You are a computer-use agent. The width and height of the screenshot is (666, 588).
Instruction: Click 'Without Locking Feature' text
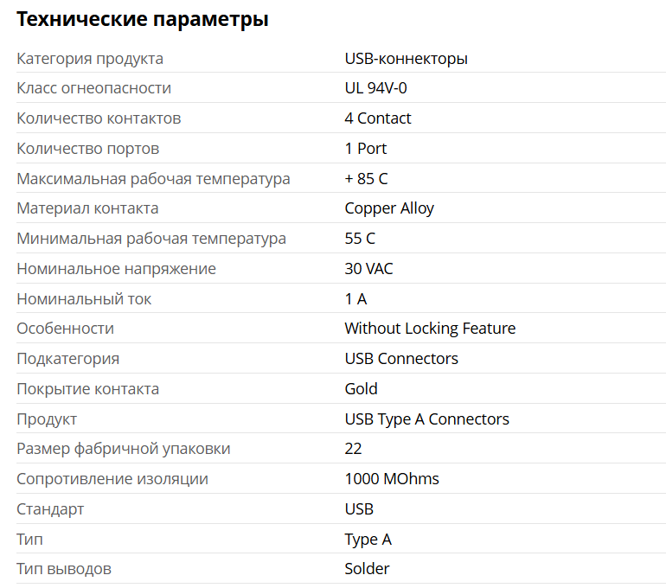(x=430, y=329)
